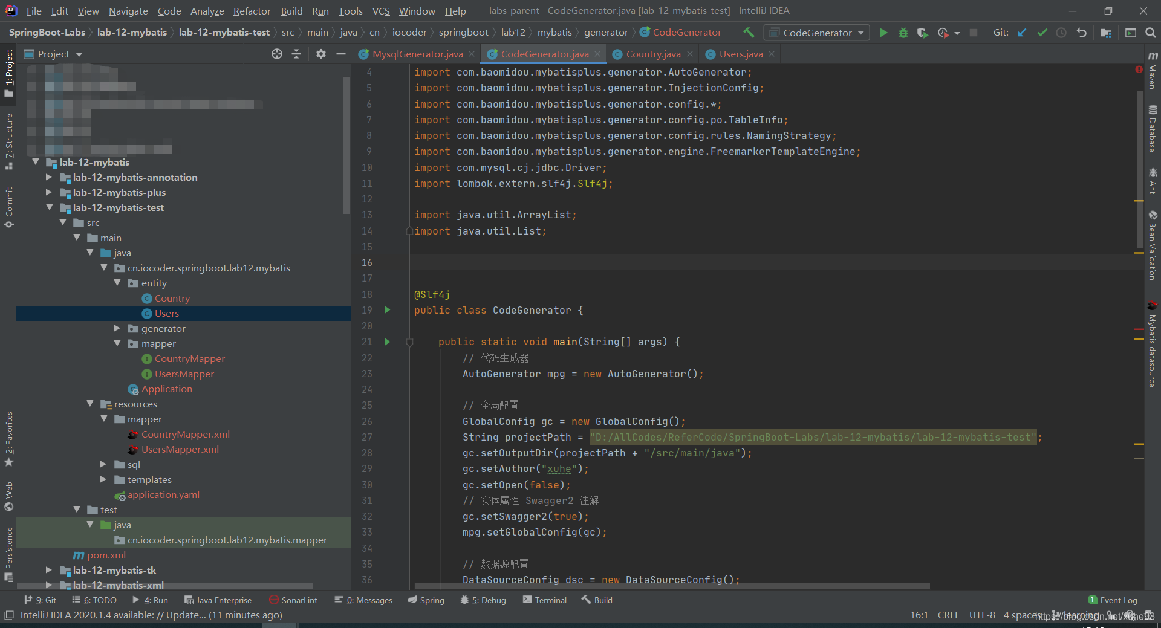The width and height of the screenshot is (1161, 628).
Task: Click the Git update project arrow
Action: click(1022, 33)
